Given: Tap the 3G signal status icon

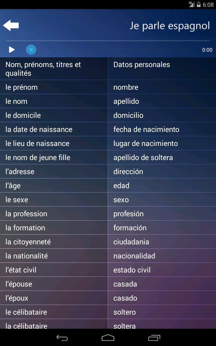Looking at the screenshot, I should pyautogui.click(x=191, y=4).
